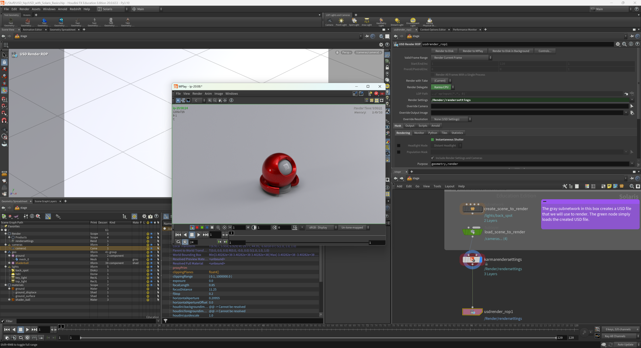Image resolution: width=641 pixels, height=348 pixels.
Task: Zoom in on the MPlay image
Action: click(x=210, y=100)
